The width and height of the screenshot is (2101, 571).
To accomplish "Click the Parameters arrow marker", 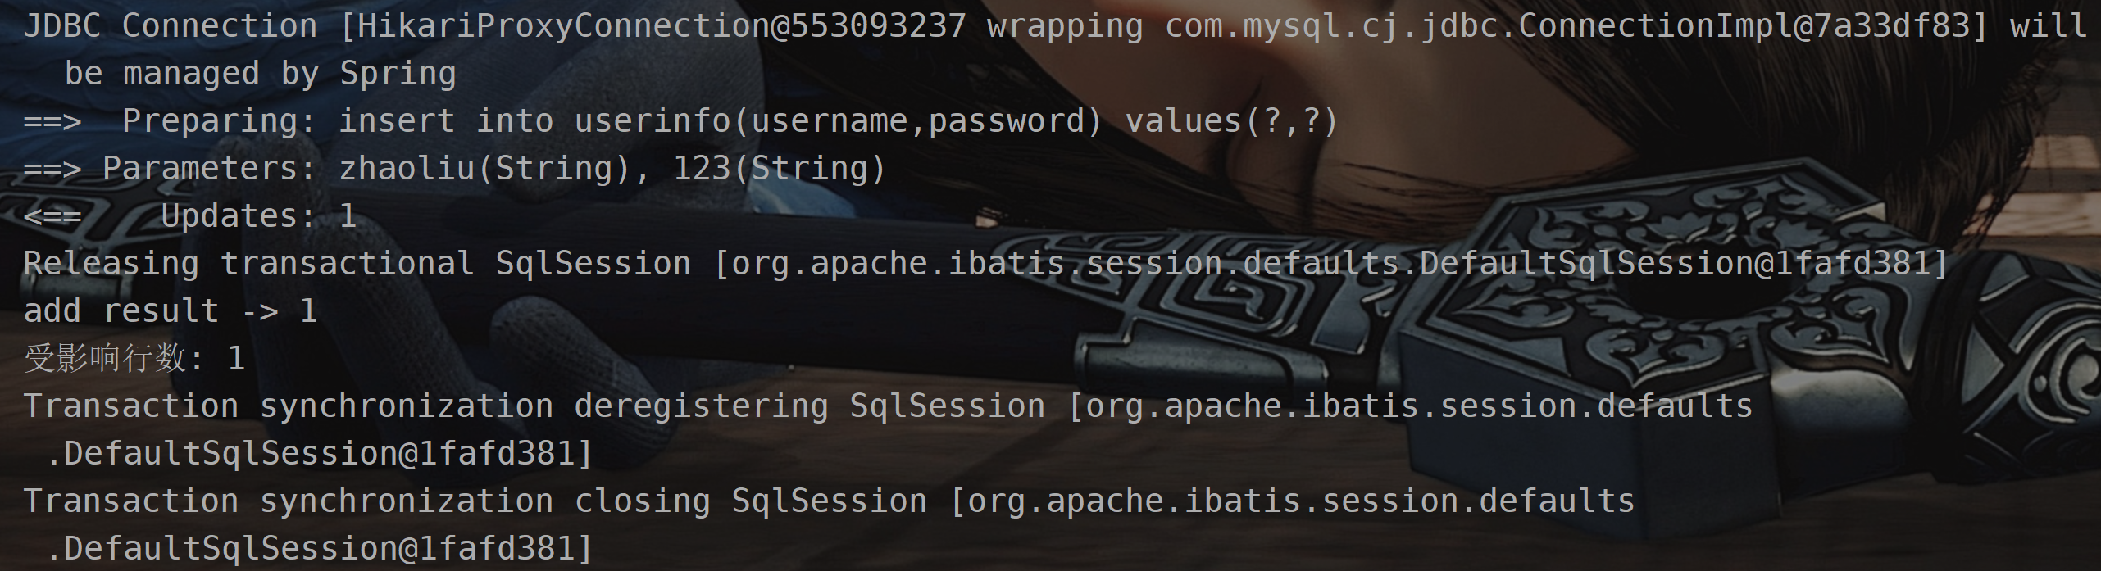I will pos(52,169).
